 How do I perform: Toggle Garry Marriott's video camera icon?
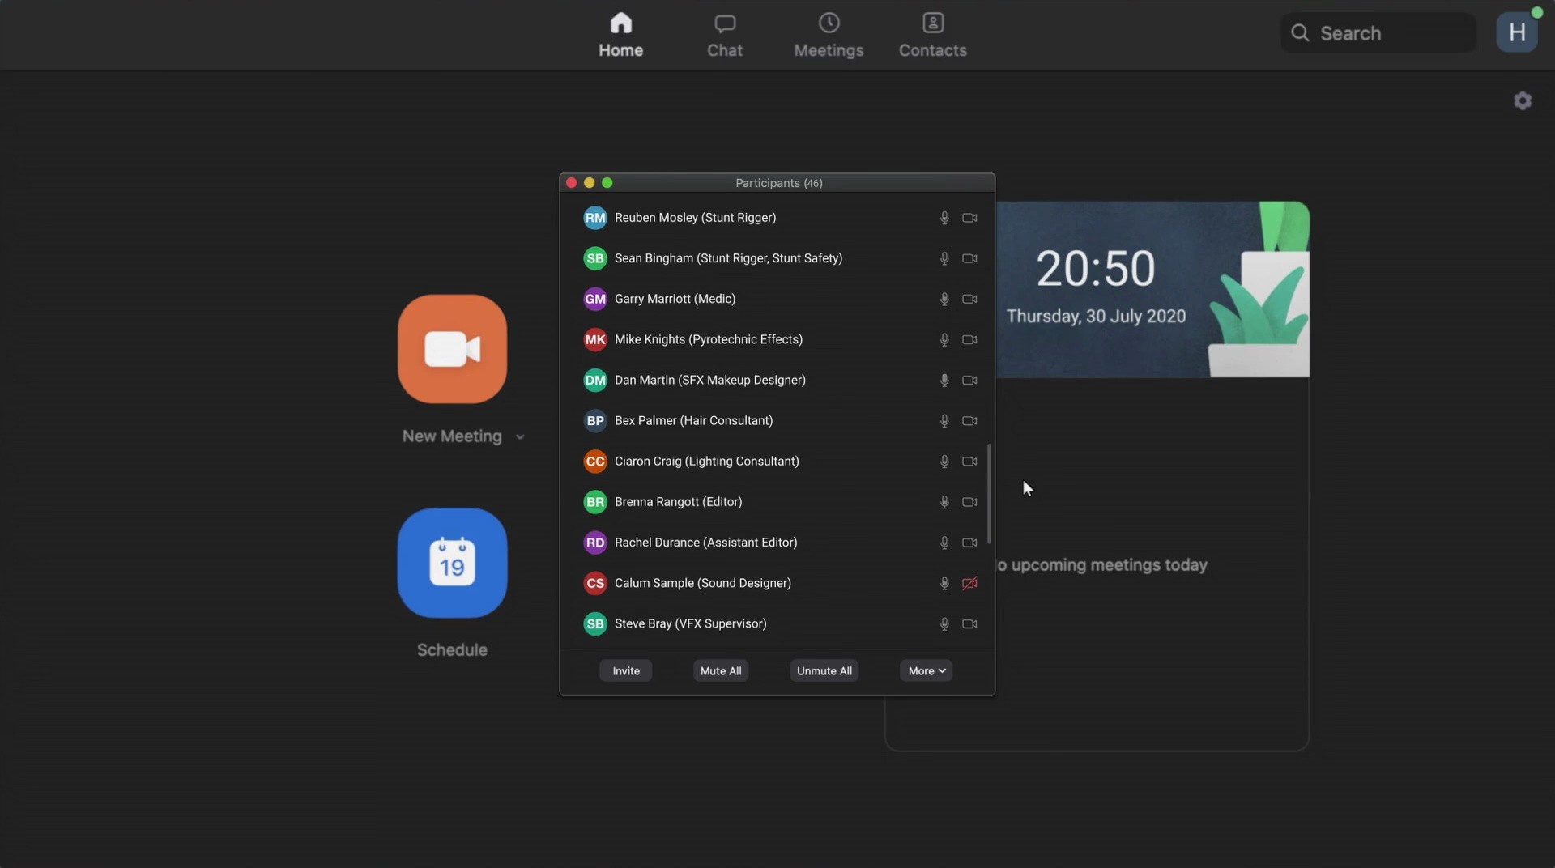tap(969, 299)
